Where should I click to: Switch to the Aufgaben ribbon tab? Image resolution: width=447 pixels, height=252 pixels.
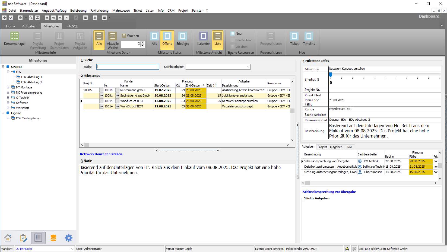(29, 26)
